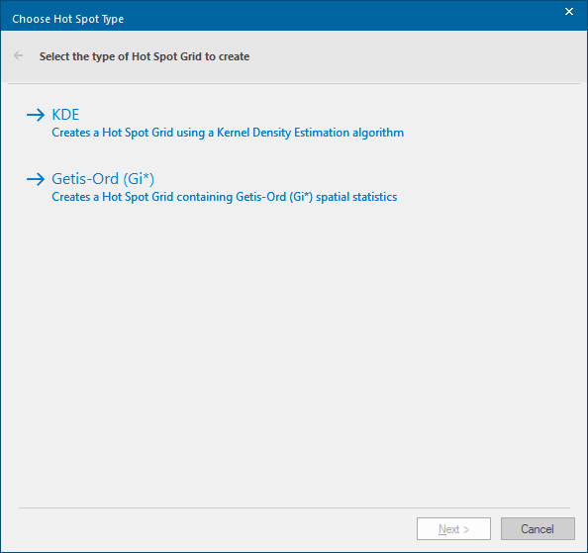Click the Next > button

pos(453,528)
